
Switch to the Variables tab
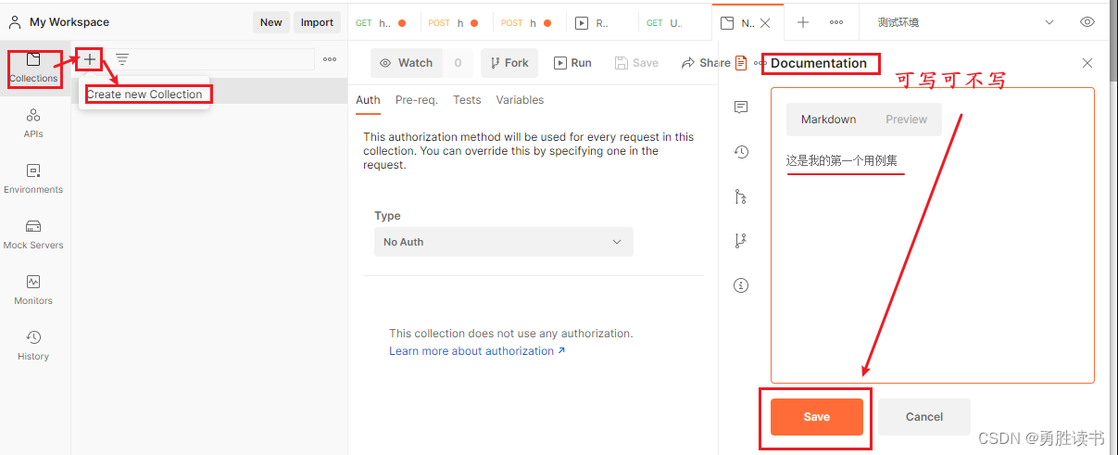pyautogui.click(x=520, y=100)
